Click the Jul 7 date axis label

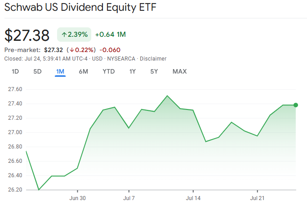click(x=129, y=198)
